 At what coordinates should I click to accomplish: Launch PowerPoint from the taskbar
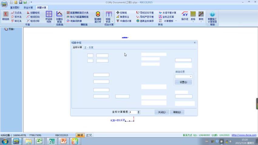point(63,141)
